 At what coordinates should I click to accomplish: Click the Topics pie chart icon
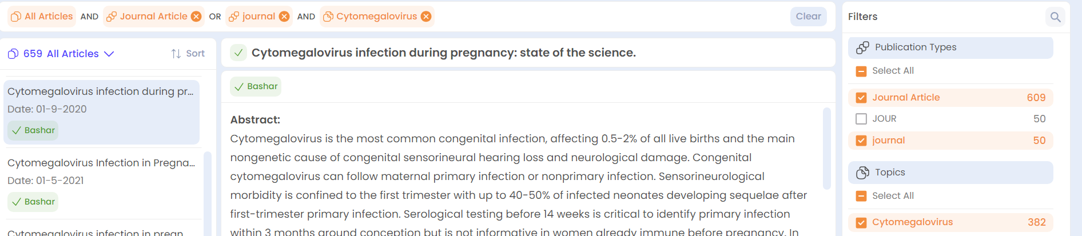click(x=862, y=173)
